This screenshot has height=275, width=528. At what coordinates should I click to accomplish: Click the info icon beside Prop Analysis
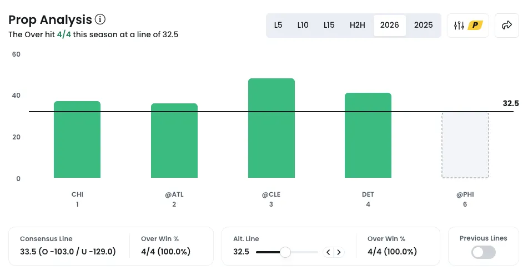pos(100,19)
